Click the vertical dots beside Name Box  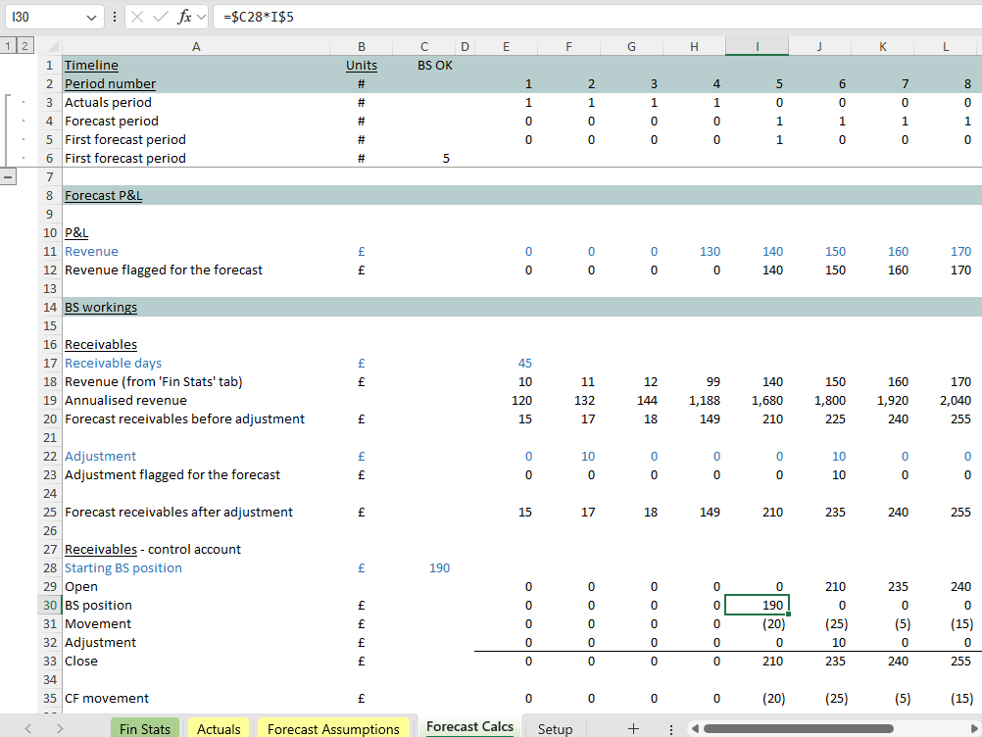point(114,18)
